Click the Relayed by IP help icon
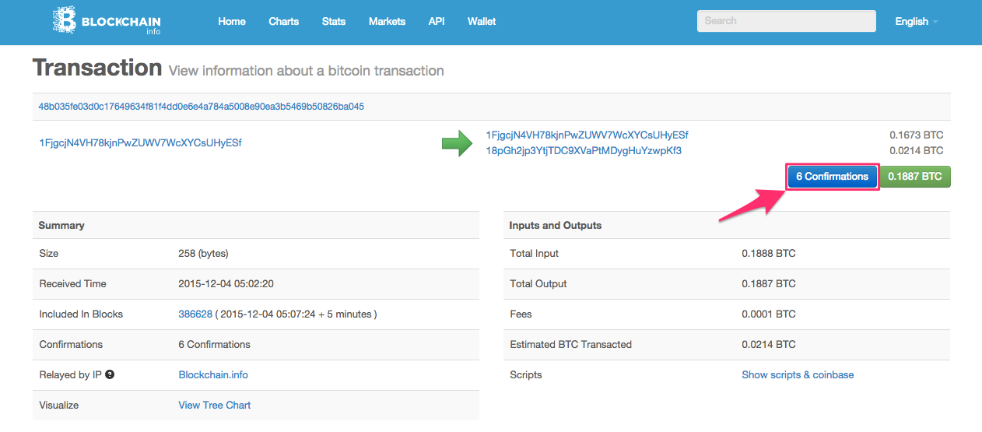This screenshot has width=982, height=432. tap(110, 374)
